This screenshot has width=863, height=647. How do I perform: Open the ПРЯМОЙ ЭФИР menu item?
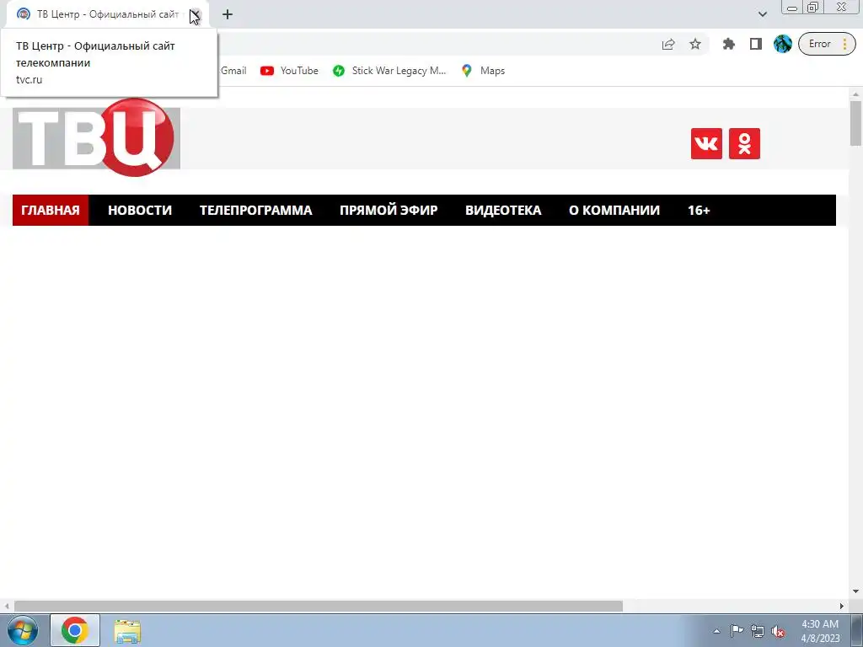(x=389, y=210)
